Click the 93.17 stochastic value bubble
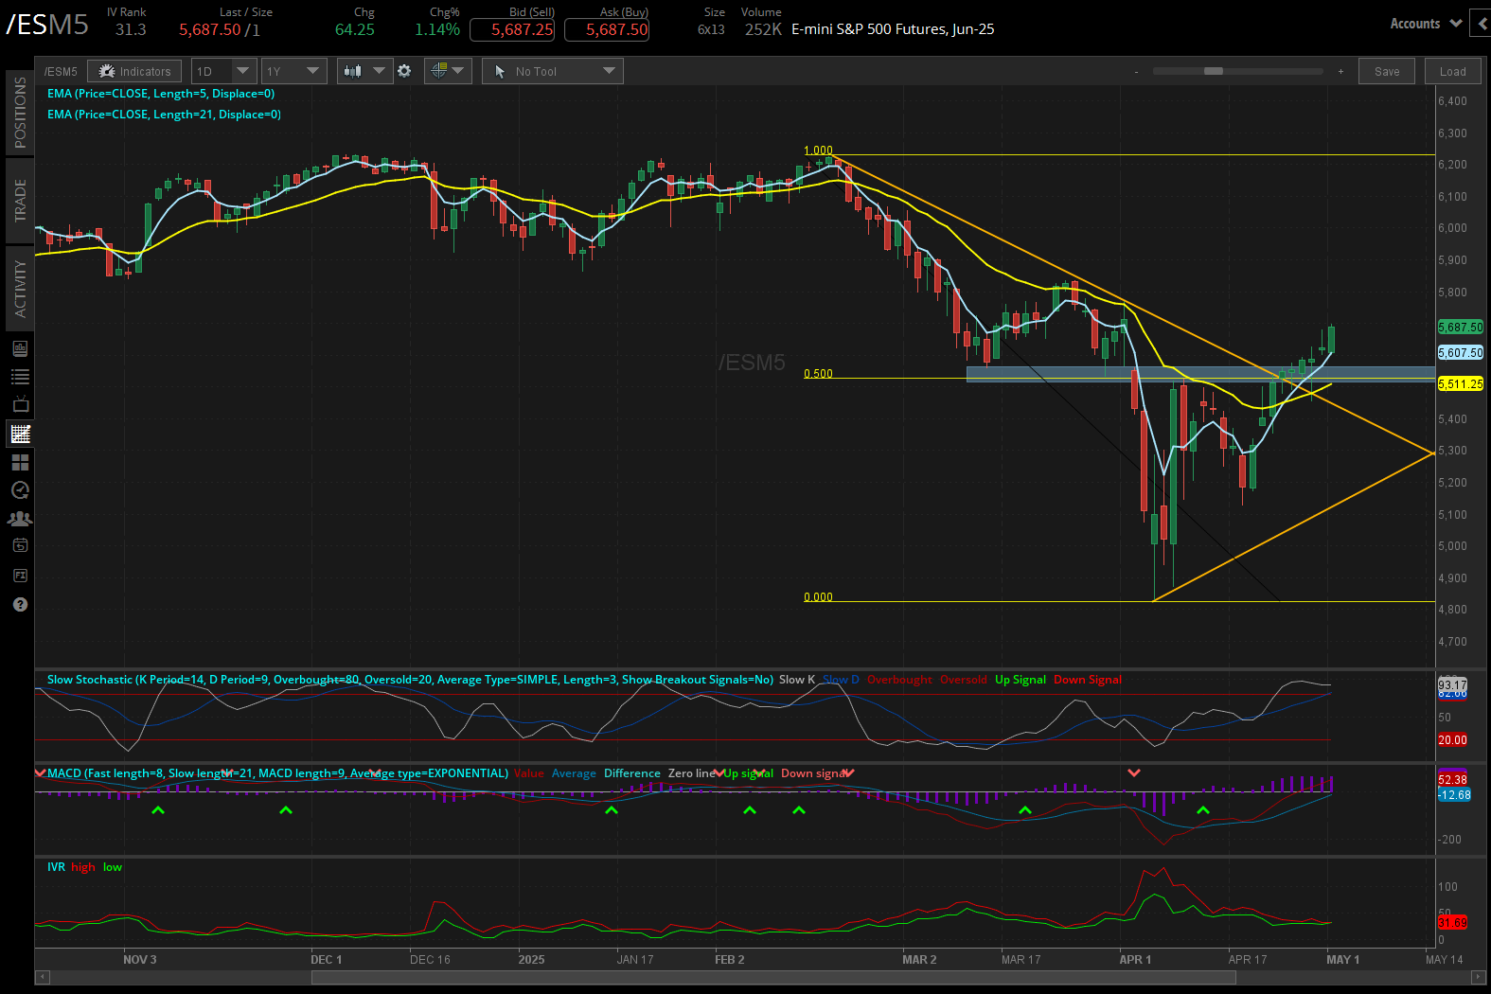 point(1452,684)
